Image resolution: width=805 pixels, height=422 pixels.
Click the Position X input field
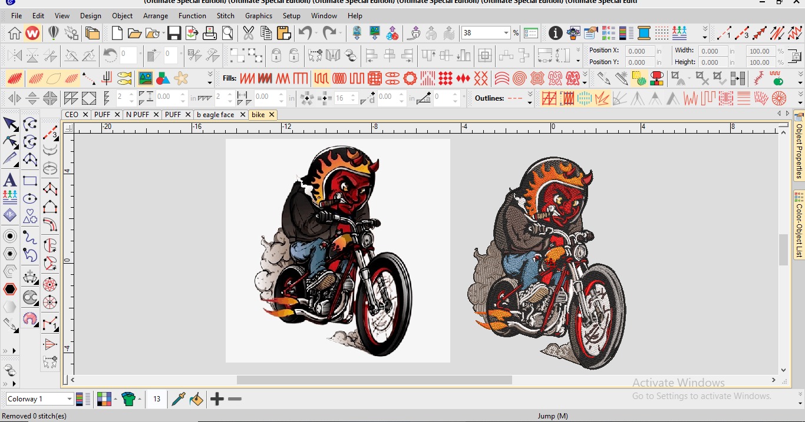639,51
